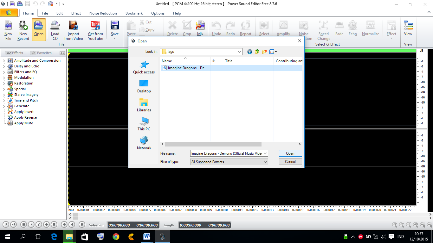Image resolution: width=433 pixels, height=243 pixels.
Task: Click the New File ribbon icon
Action: (x=8, y=30)
